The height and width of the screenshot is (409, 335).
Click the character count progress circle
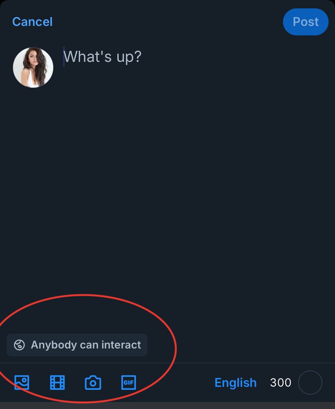pyautogui.click(x=310, y=382)
